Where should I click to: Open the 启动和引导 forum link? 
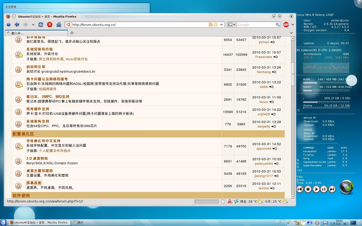point(36,67)
